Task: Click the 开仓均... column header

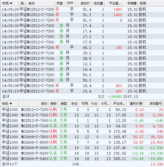Action: pyautogui.click(x=119, y=103)
